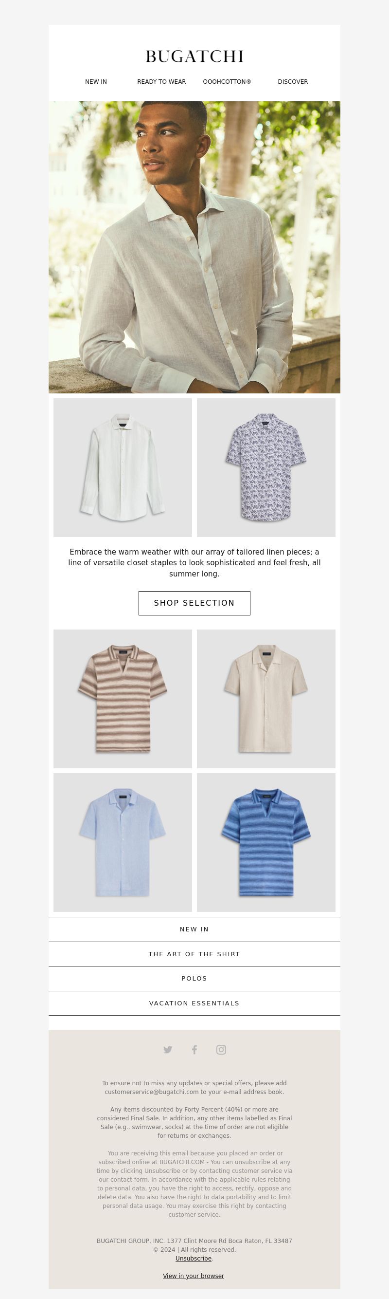Open the Twitter social icon
Screen dimensions: 389x1299
pos(168,1049)
